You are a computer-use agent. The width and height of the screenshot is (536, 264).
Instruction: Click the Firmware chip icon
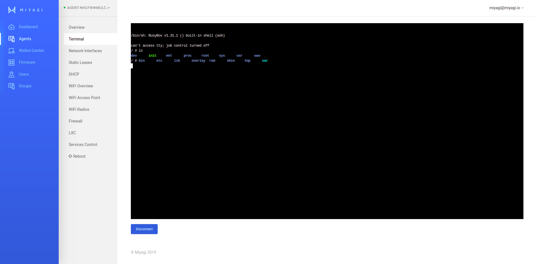pyautogui.click(x=11, y=63)
